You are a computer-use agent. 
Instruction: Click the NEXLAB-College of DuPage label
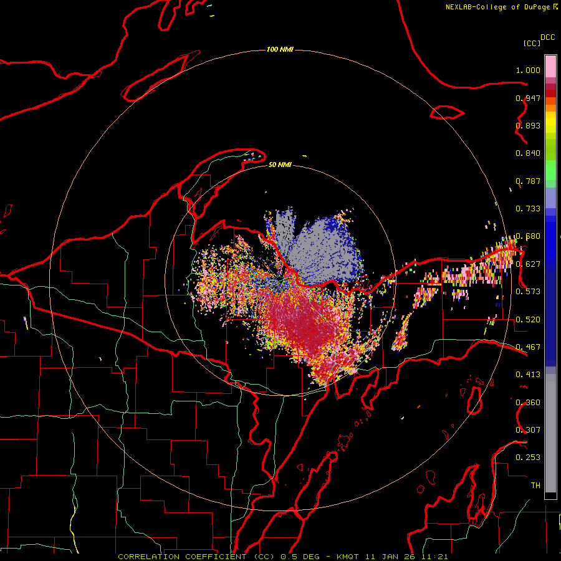pos(499,7)
